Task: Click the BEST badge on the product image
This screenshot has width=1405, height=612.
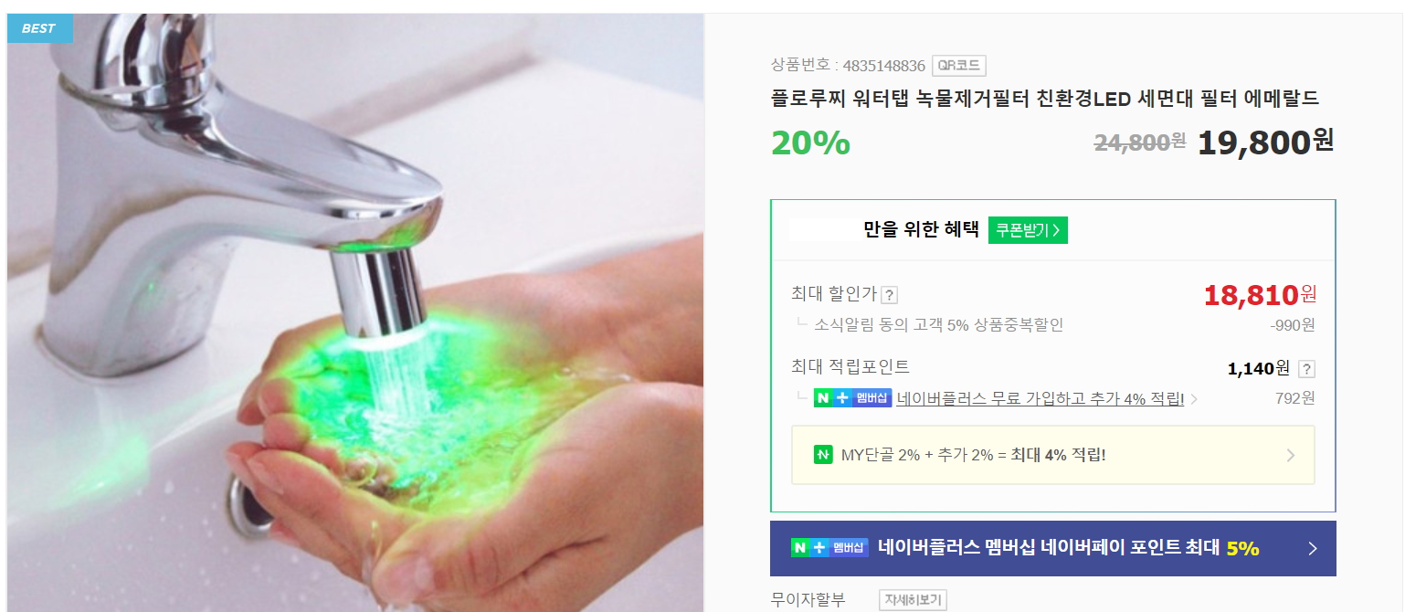Action: point(39,28)
